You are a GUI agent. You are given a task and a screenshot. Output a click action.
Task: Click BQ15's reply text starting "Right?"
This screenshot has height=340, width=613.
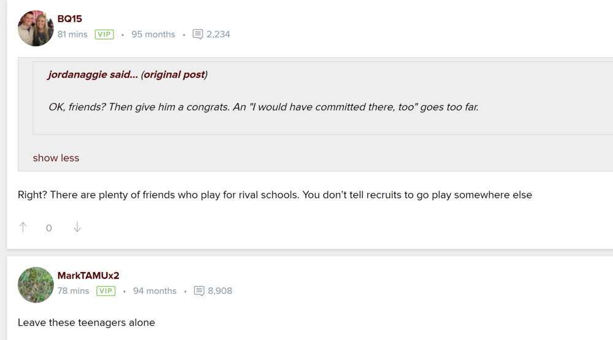[x=275, y=195]
